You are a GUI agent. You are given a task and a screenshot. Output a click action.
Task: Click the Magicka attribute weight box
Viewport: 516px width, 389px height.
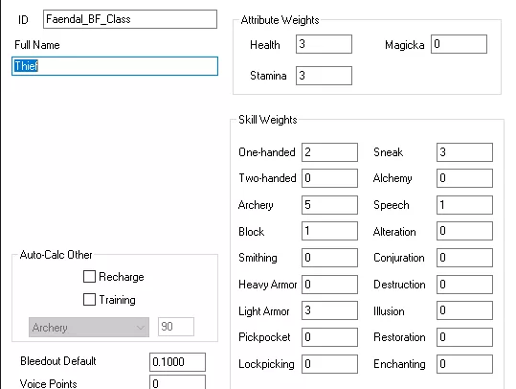pos(459,44)
